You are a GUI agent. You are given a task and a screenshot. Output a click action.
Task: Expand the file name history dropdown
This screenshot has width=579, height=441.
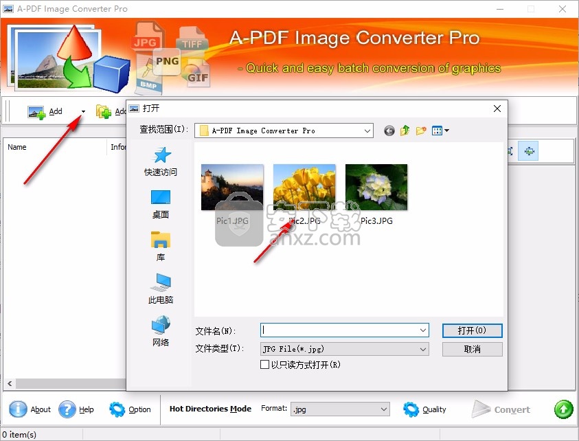(423, 330)
